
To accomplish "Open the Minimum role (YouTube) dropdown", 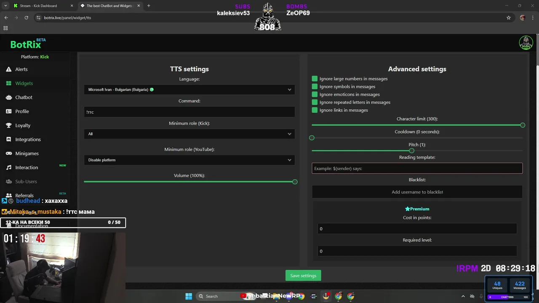I will (x=189, y=160).
